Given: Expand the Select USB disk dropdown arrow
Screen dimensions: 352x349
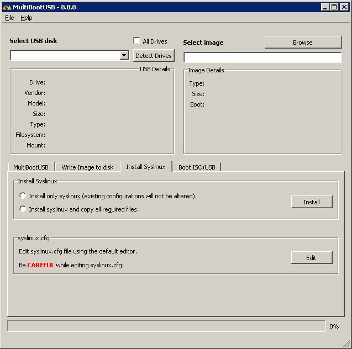Looking at the screenshot, I should point(124,55).
